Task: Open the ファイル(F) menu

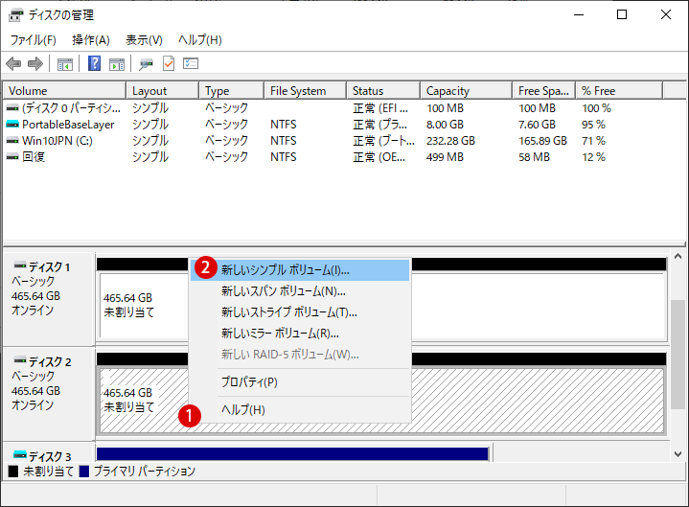Action: click(33, 40)
